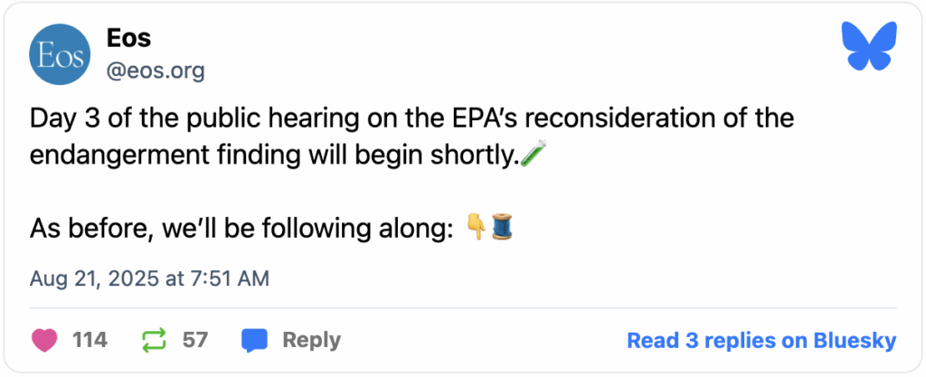Click the Aug 21, 2025 timestamp
This screenshot has width=926, height=377.
[149, 278]
